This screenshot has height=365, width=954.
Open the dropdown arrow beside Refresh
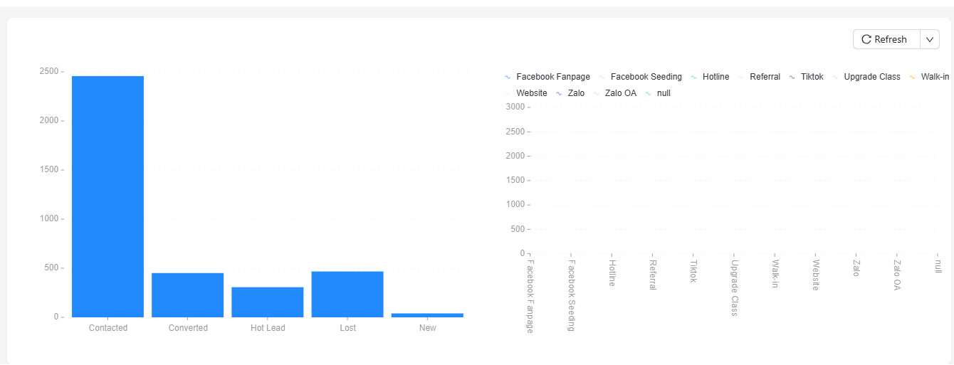(930, 40)
